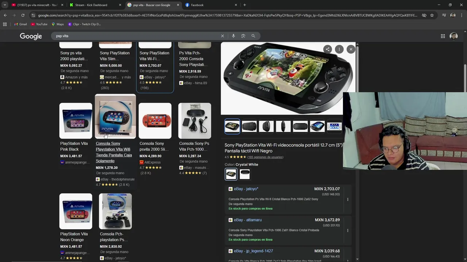Screen dimensions: 467x262
Task: Select the Crystal White color option
Action: click(x=231, y=174)
